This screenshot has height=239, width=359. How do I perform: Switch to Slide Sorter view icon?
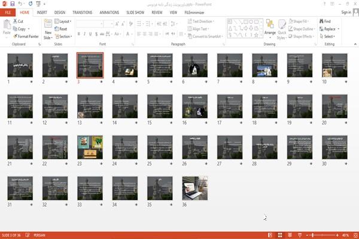point(280,235)
